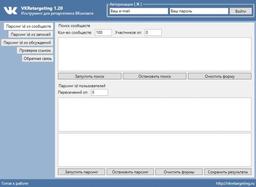
Task: Select the Кол-во сообществ field
Action: [103, 33]
